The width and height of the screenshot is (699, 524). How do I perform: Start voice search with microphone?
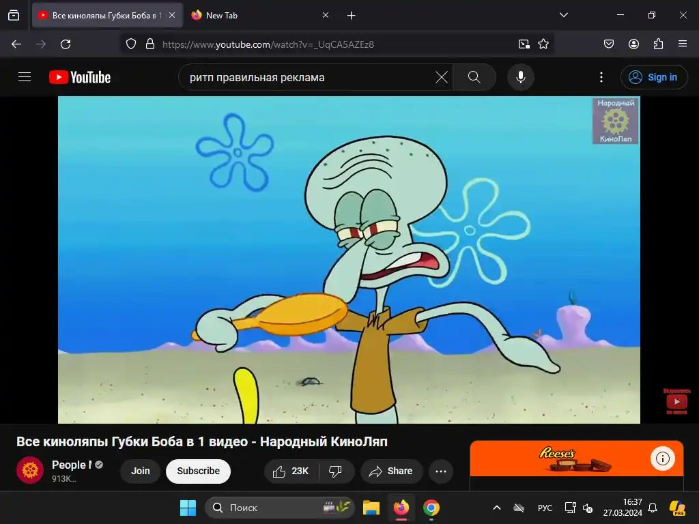520,77
